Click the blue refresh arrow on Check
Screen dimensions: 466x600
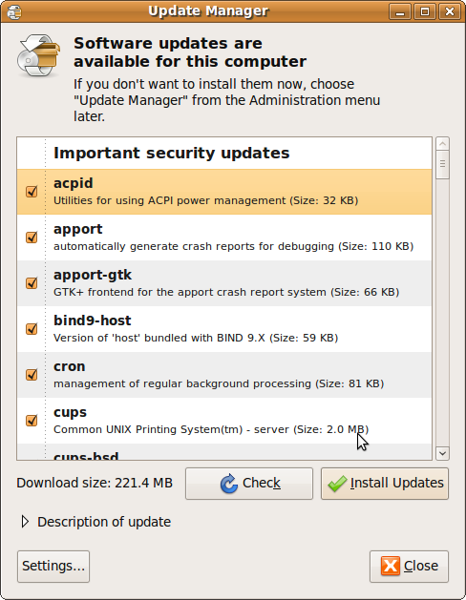click(x=229, y=484)
